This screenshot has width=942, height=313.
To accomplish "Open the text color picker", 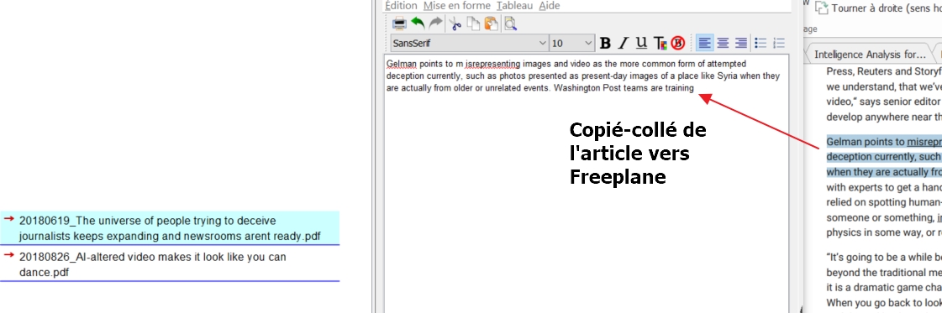I will tap(660, 43).
